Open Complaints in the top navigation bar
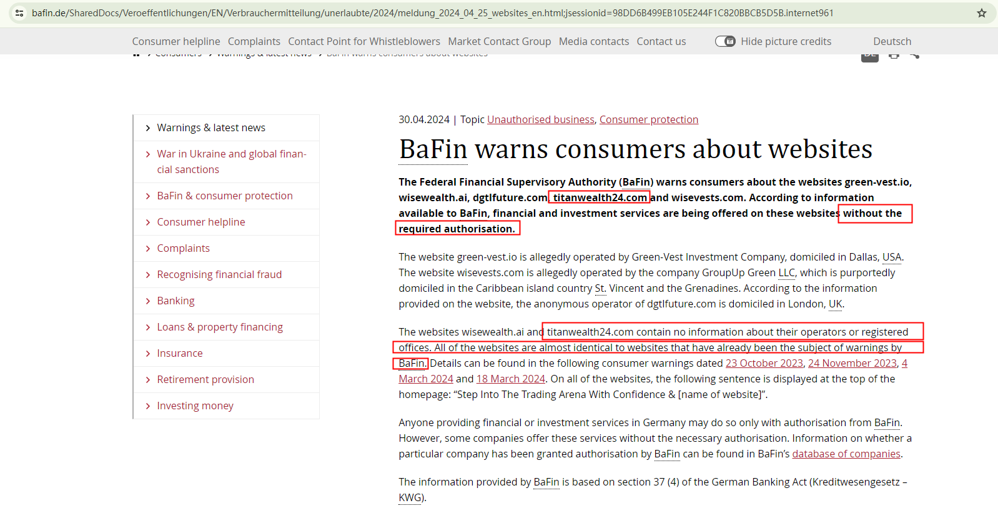Viewport: 998px width, 513px height. [x=254, y=41]
